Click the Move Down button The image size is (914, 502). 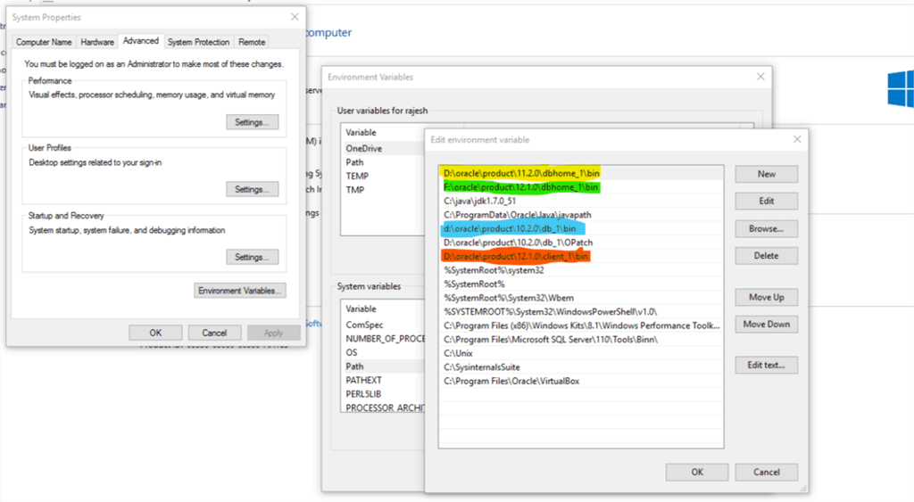pos(766,325)
